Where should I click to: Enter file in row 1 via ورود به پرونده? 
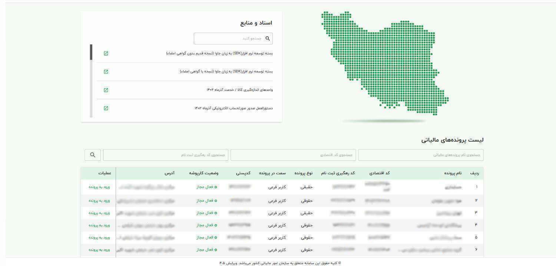pyautogui.click(x=99, y=187)
